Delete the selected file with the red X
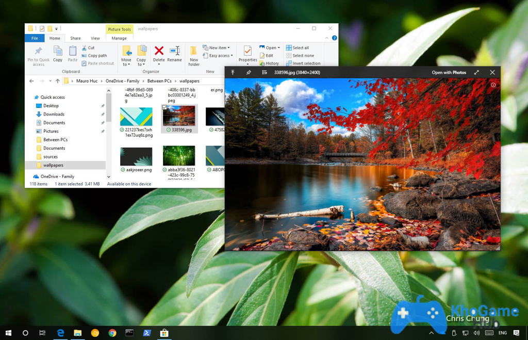The width and height of the screenshot is (528, 340). pos(158,52)
